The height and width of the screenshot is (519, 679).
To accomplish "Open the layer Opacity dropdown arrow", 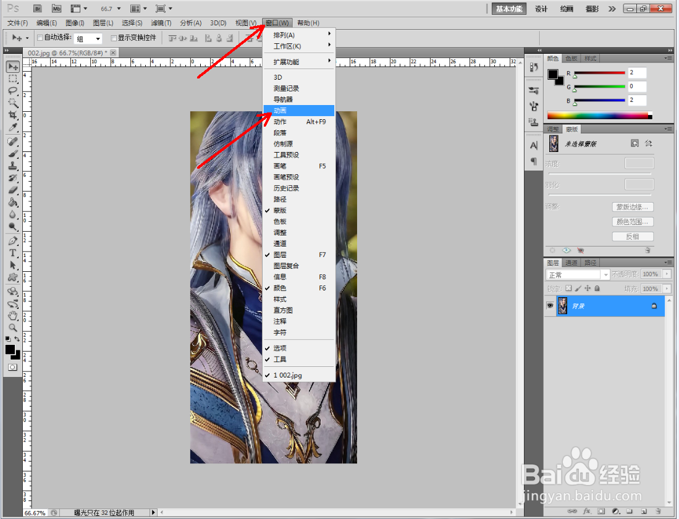I will point(667,274).
